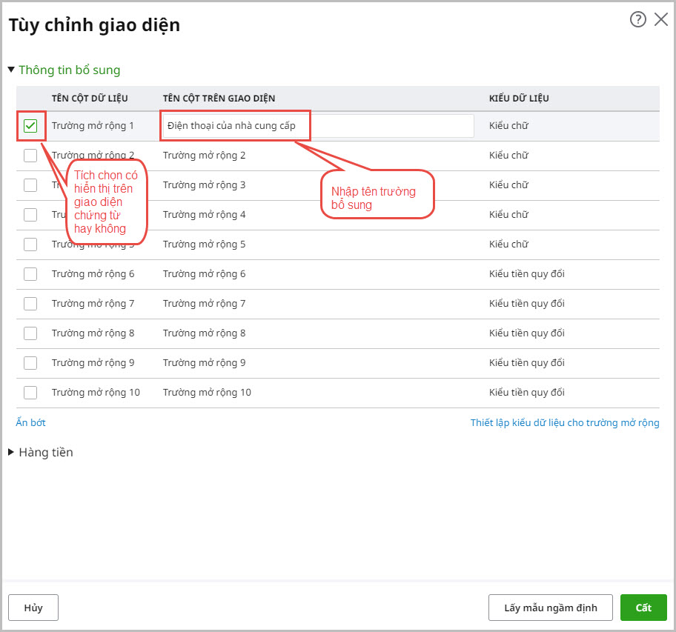Screen dimensions: 676x632
Task: Save with the green Cất button
Action: [643, 608]
